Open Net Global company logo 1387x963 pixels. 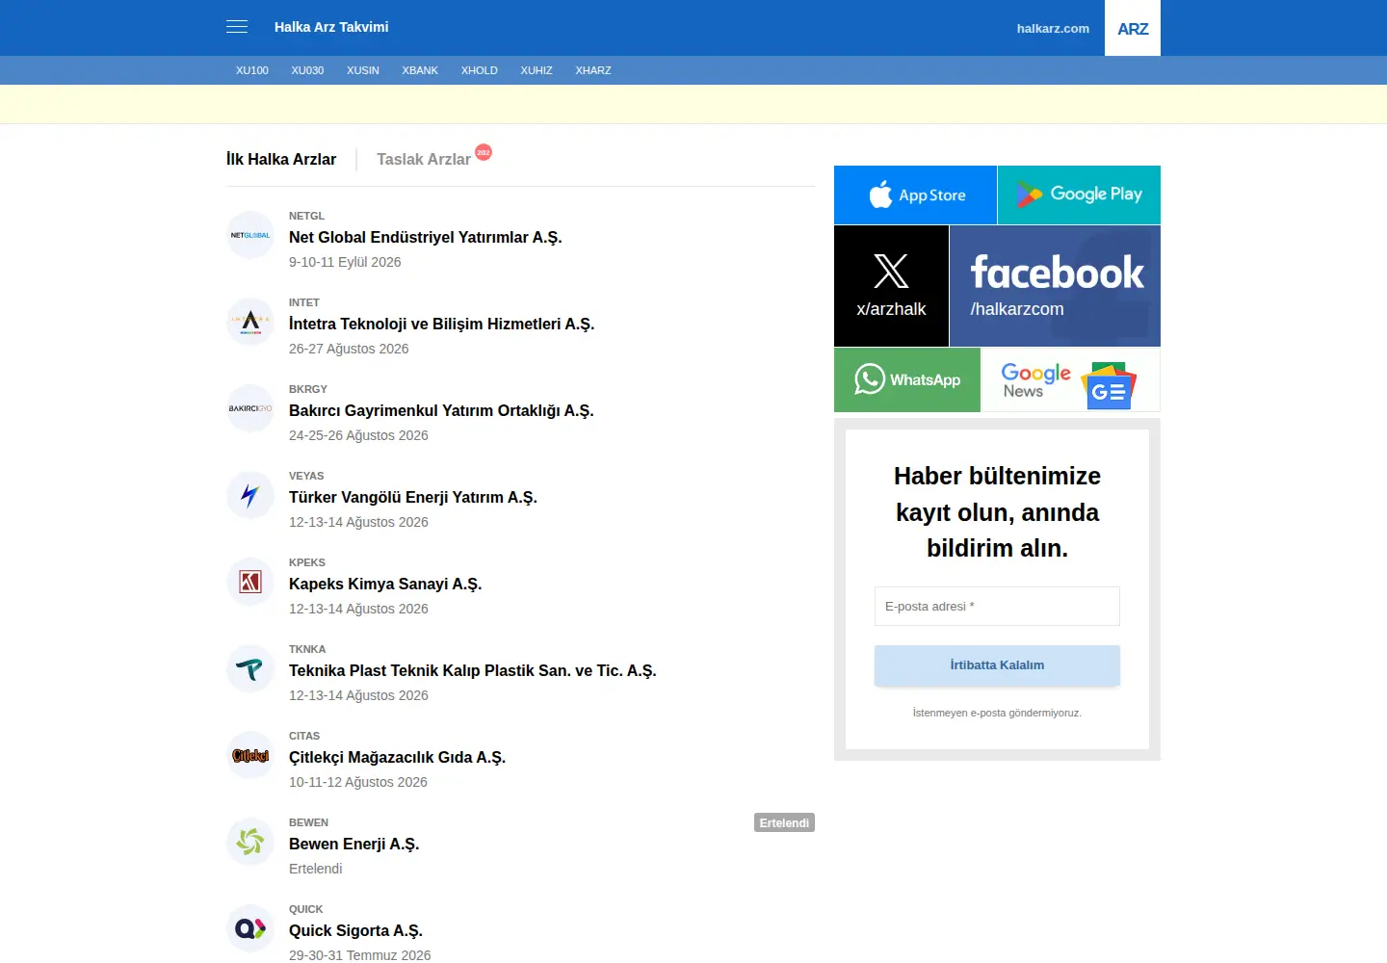(250, 235)
